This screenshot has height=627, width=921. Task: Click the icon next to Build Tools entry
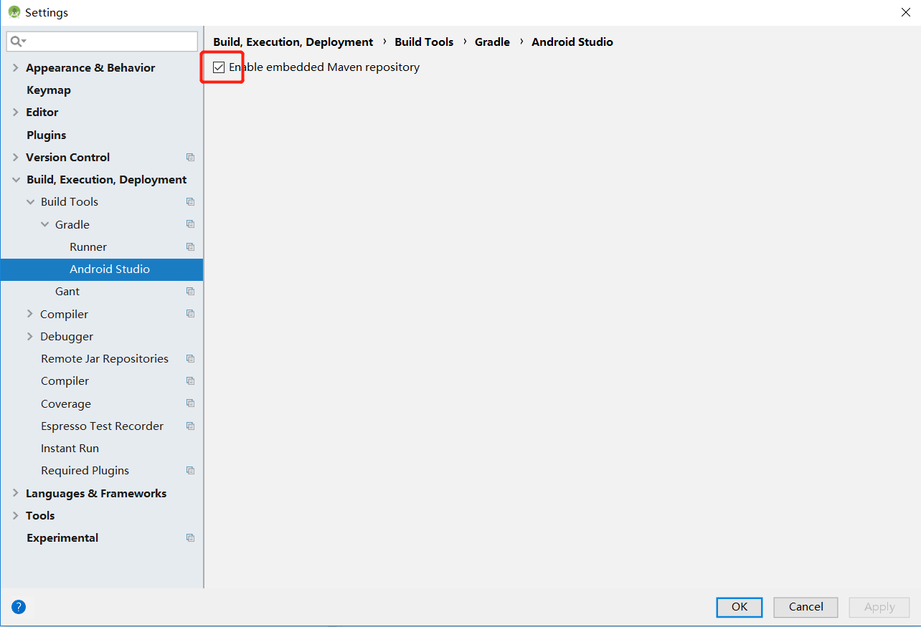(190, 201)
